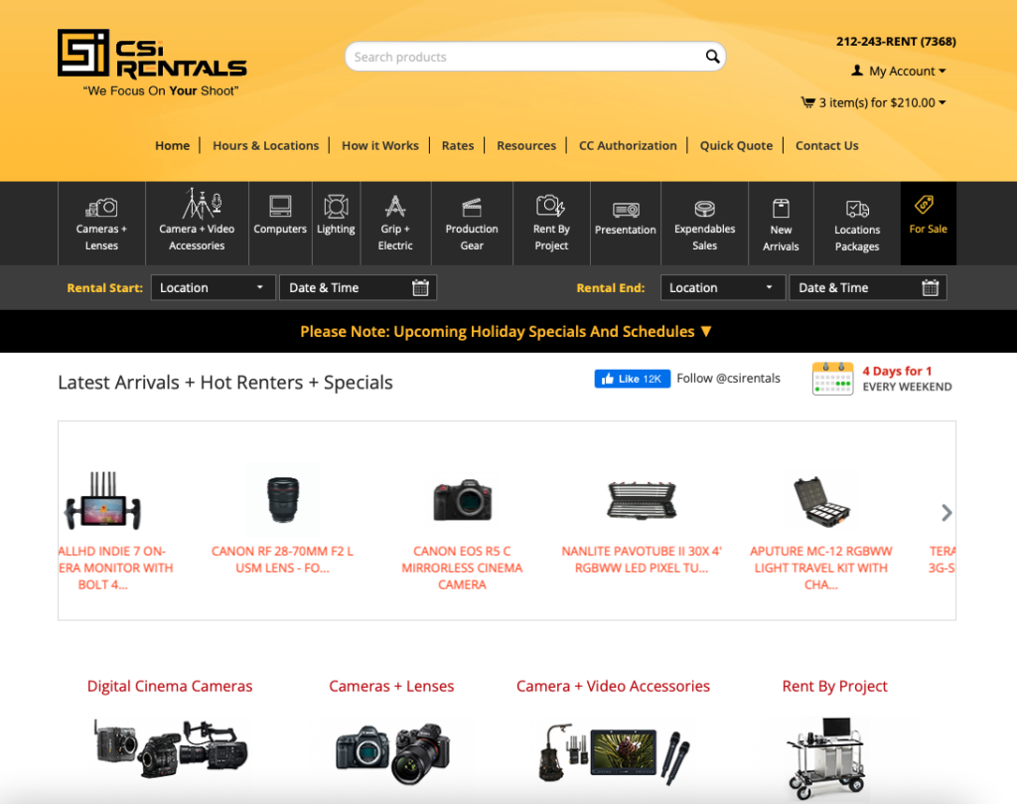This screenshot has height=804, width=1017.
Task: Click the search magnifier icon
Action: click(712, 57)
